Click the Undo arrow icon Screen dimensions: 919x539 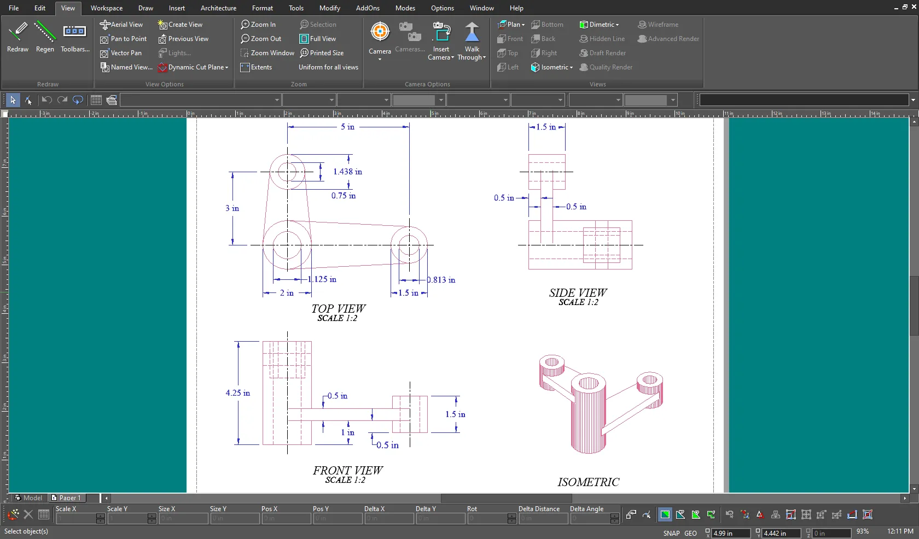pos(46,100)
